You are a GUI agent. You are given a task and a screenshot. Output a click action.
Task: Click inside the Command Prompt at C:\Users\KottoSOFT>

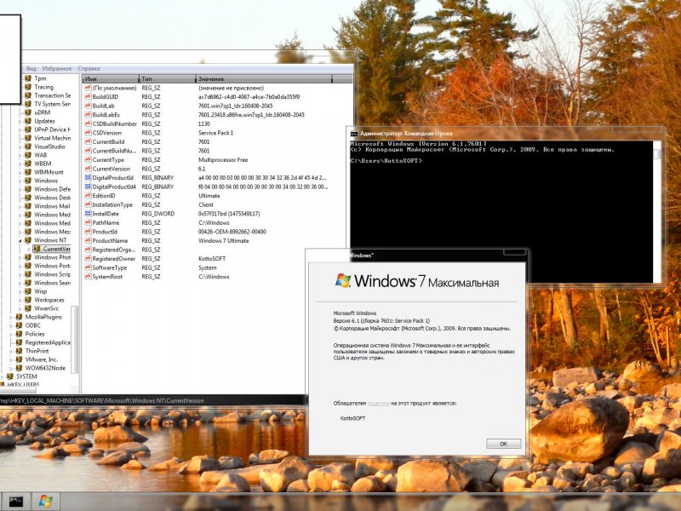point(386,161)
